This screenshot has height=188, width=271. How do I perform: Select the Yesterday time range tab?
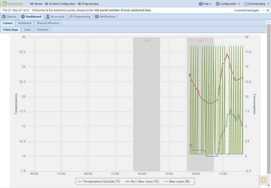(43, 30)
